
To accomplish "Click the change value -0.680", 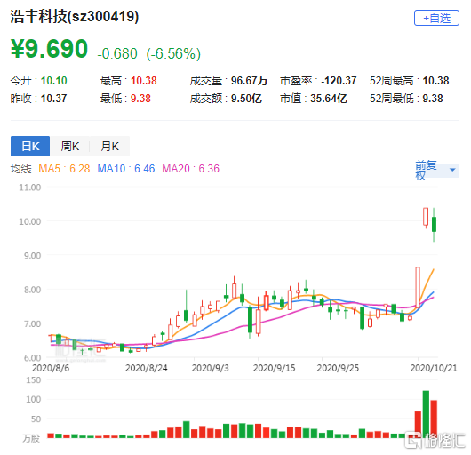I will click(x=117, y=54).
